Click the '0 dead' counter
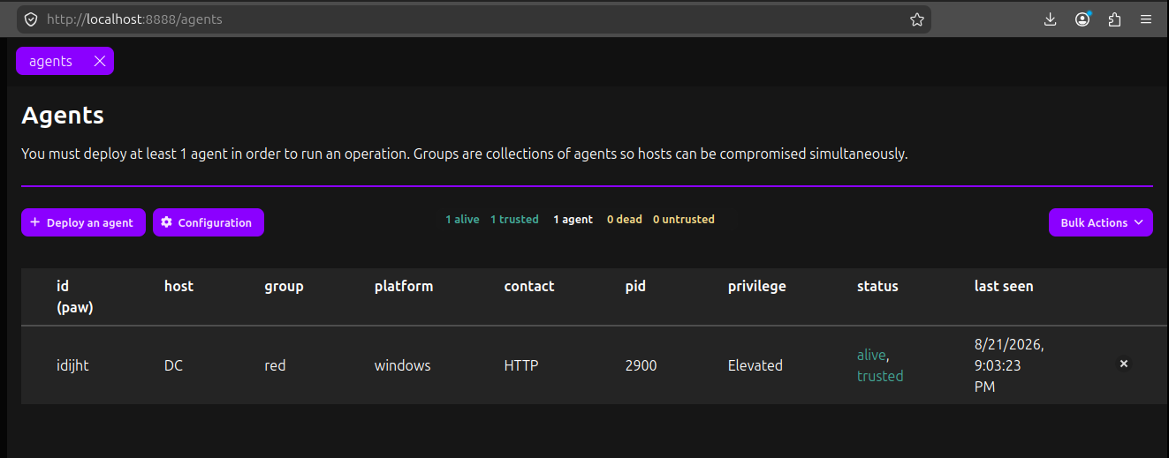The height and width of the screenshot is (458, 1169). [625, 220]
